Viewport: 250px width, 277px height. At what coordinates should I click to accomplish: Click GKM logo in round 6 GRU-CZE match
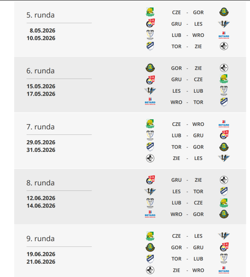[x=150, y=79]
